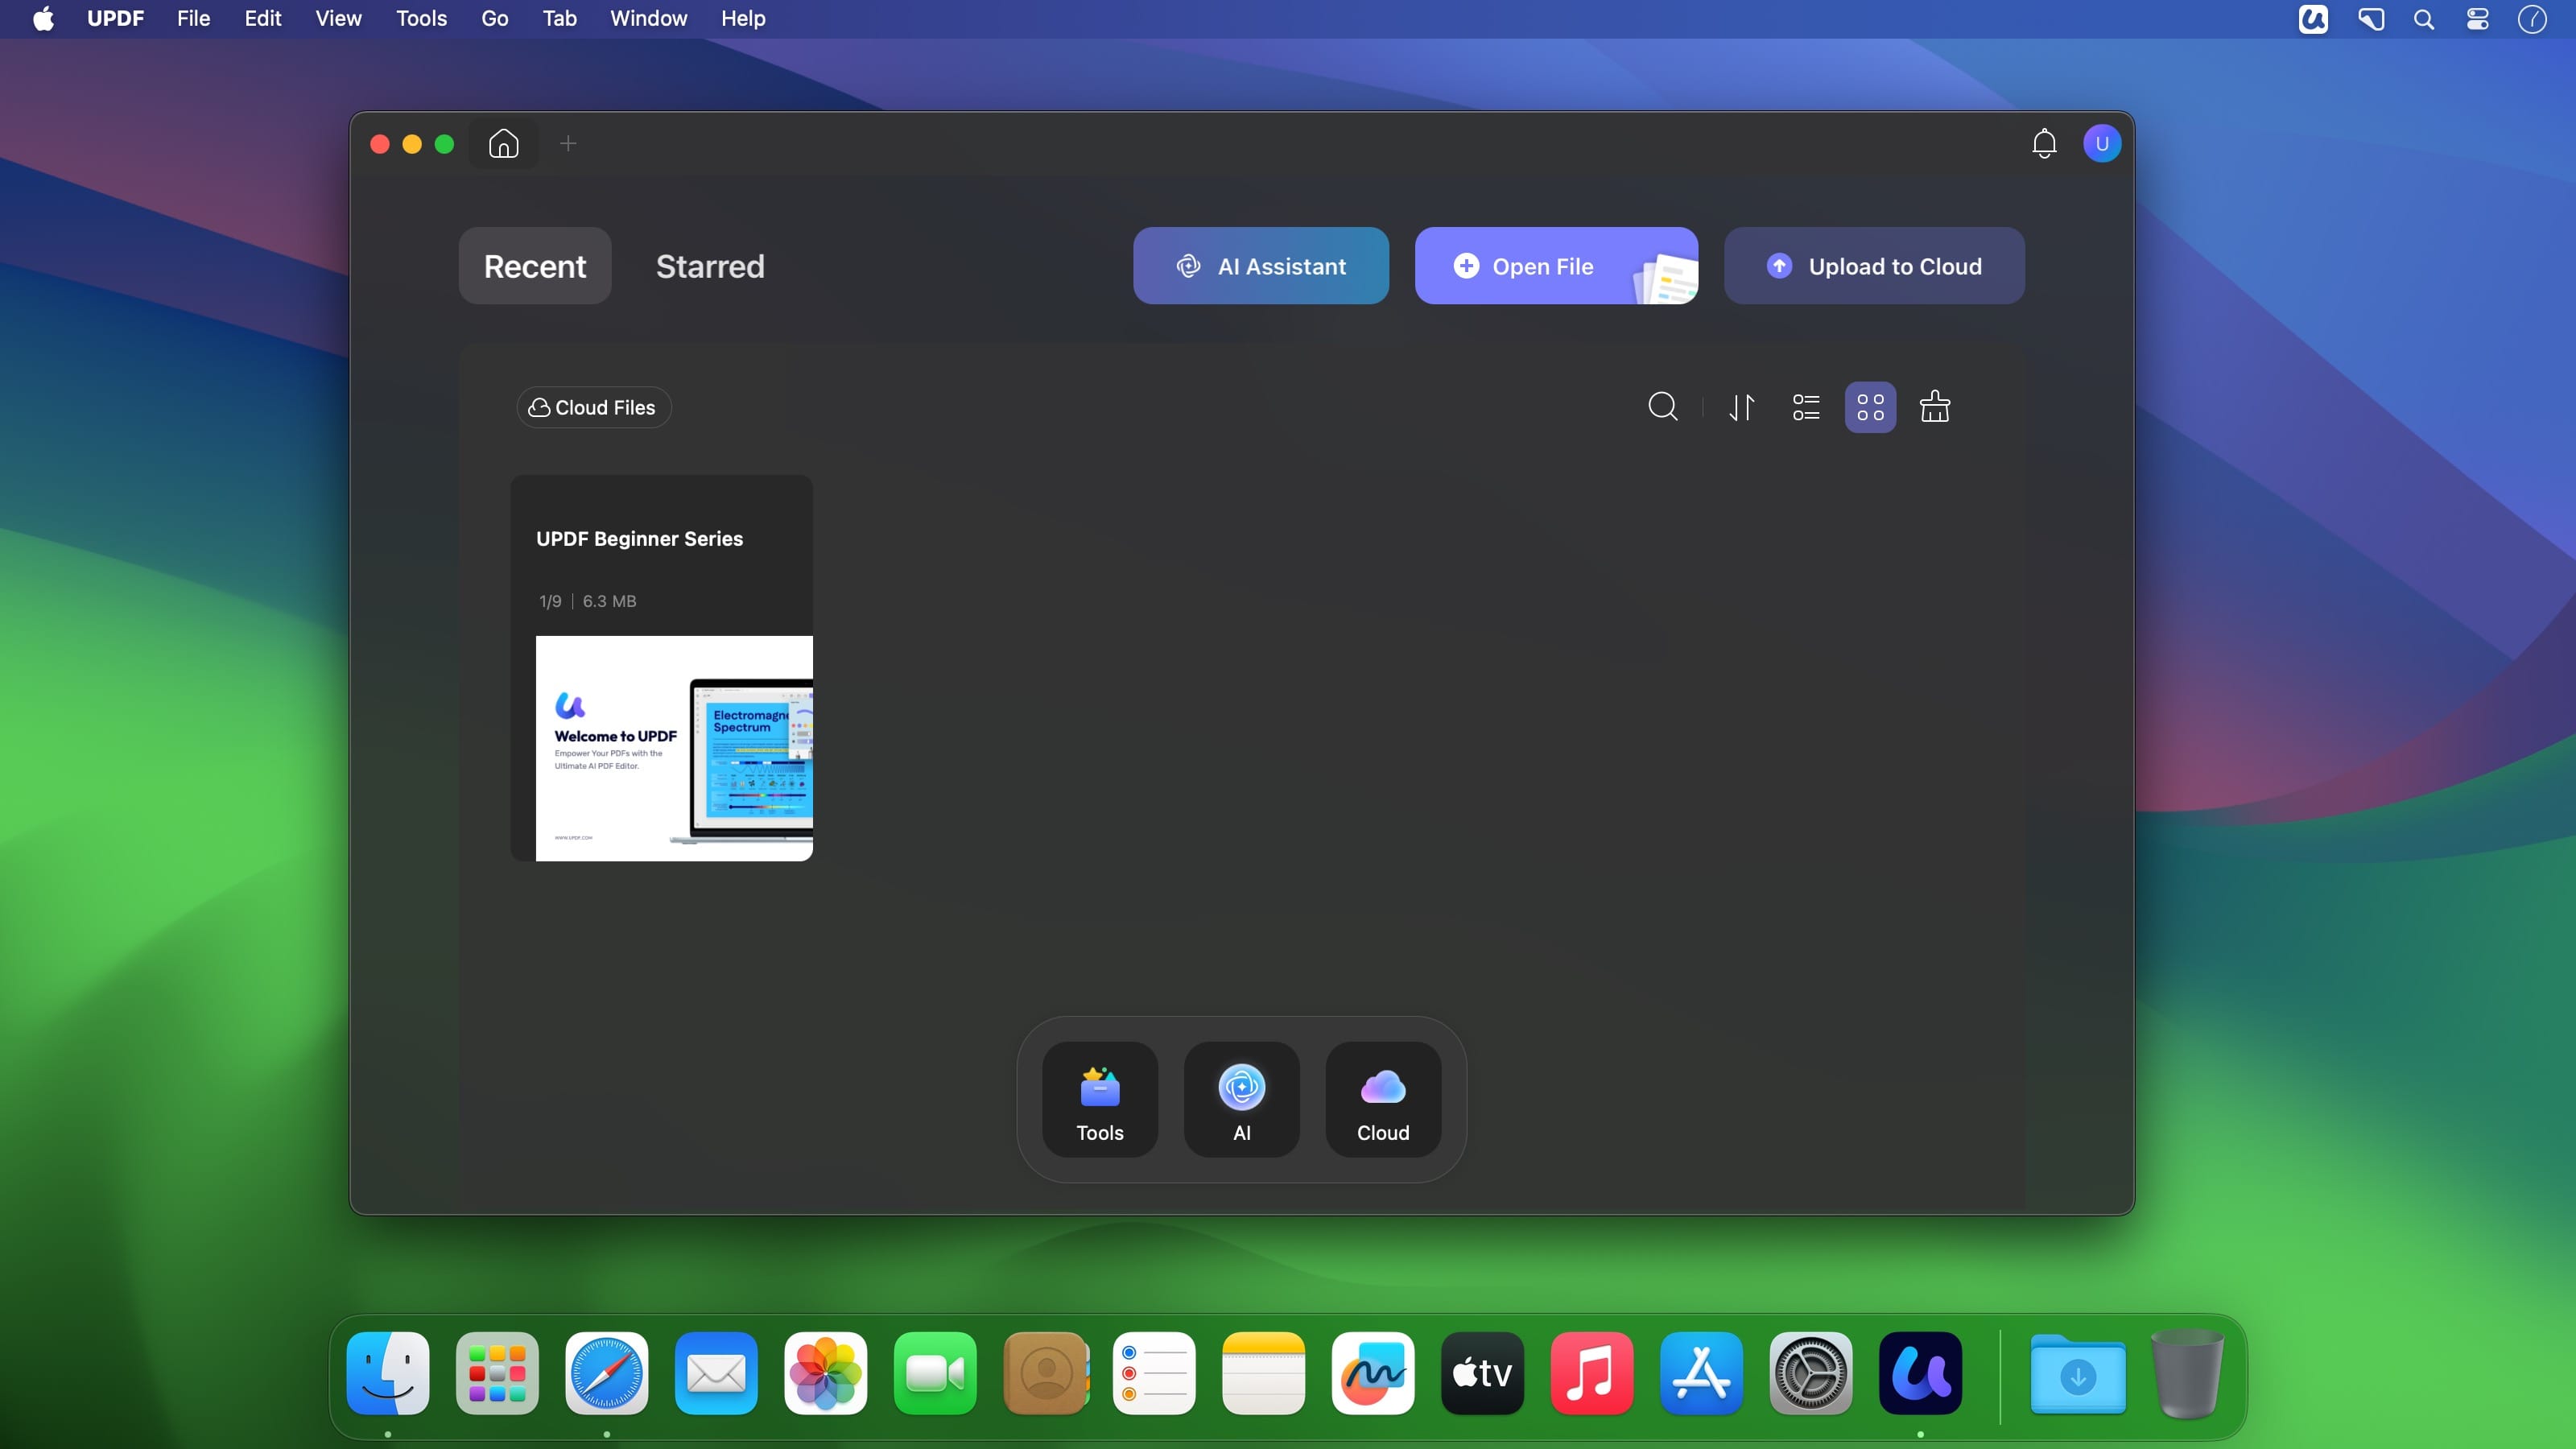The image size is (2576, 1449).
Task: Switch to list view
Action: 1805,407
